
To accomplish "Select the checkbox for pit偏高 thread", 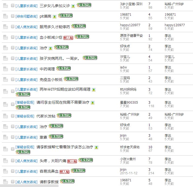I will 13,16.
